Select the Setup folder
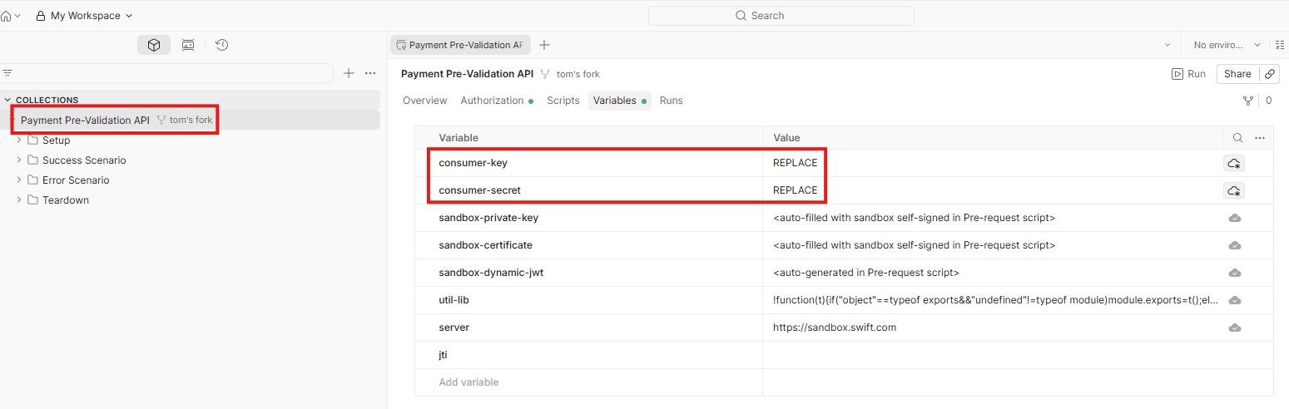This screenshot has width=1289, height=409. (x=56, y=140)
